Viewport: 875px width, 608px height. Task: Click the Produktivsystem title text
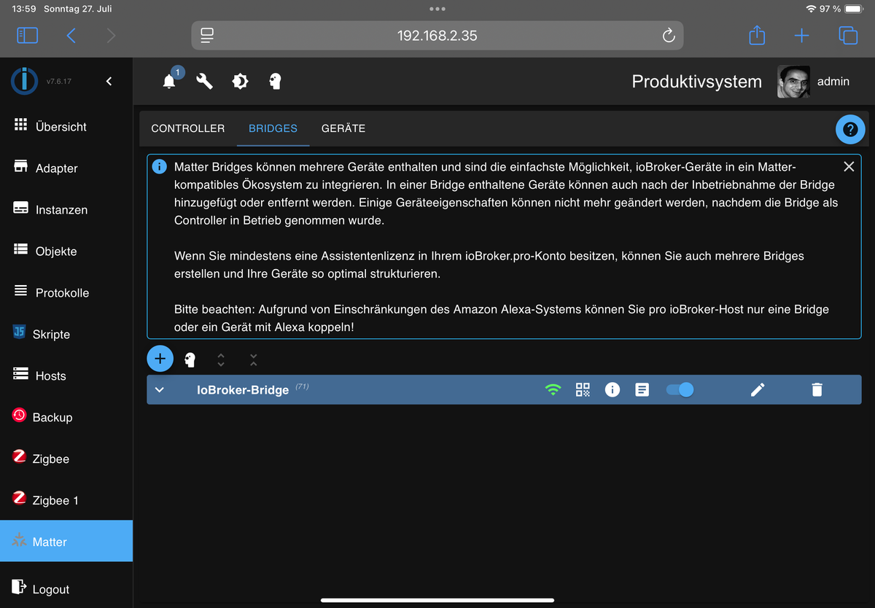[x=696, y=82]
